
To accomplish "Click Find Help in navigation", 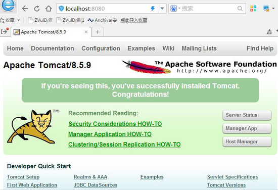I will 260,49.
